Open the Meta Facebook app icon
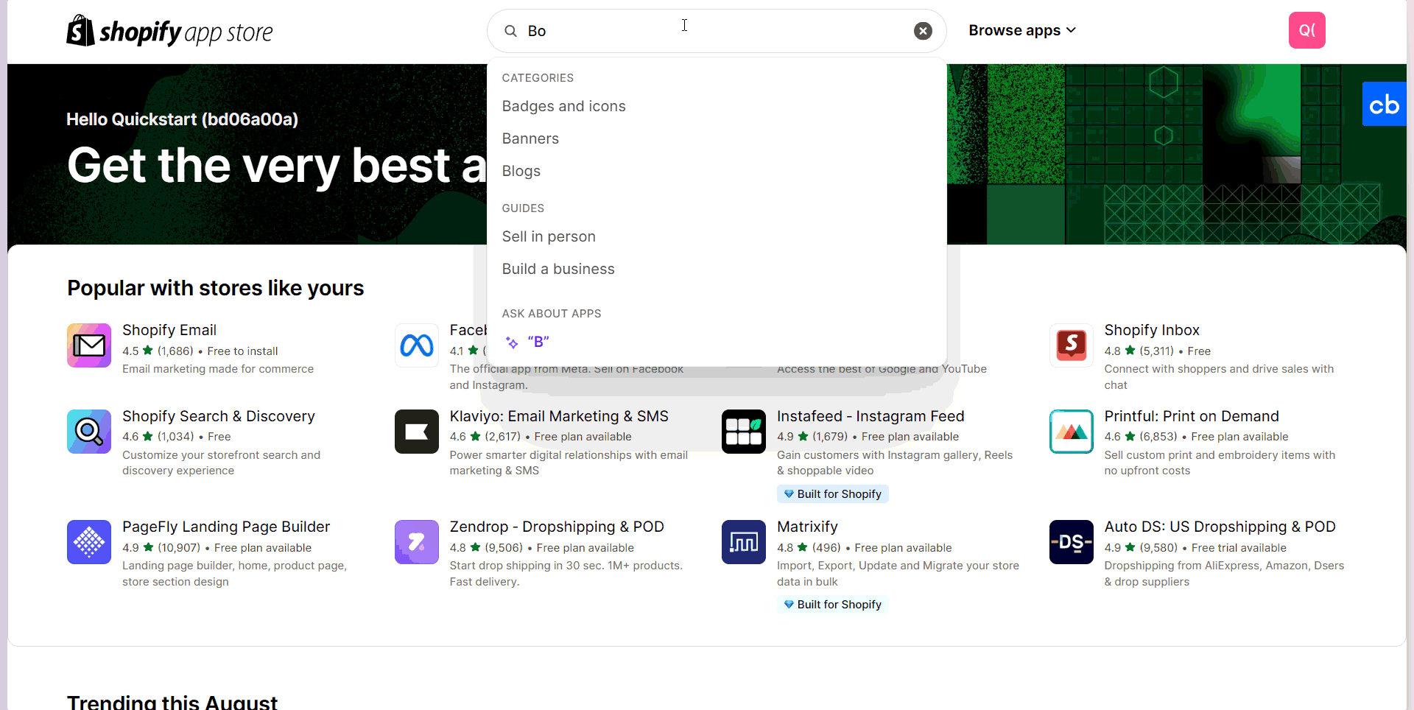The width and height of the screenshot is (1414, 710). [x=417, y=345]
